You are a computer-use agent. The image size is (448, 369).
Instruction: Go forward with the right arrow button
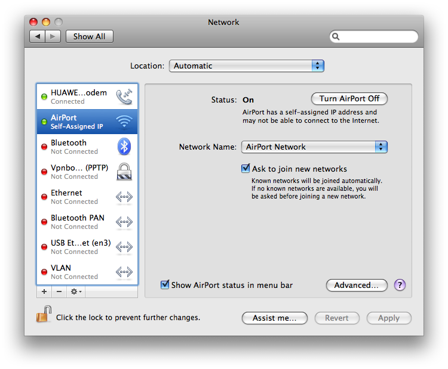[x=53, y=36]
